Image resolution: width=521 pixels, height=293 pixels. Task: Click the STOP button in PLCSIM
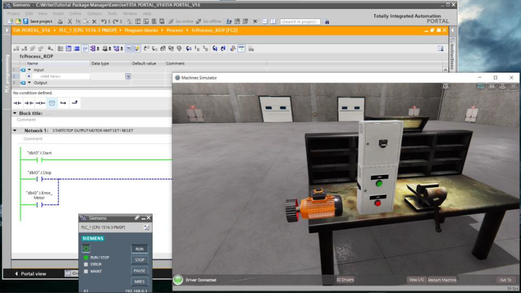(140, 260)
